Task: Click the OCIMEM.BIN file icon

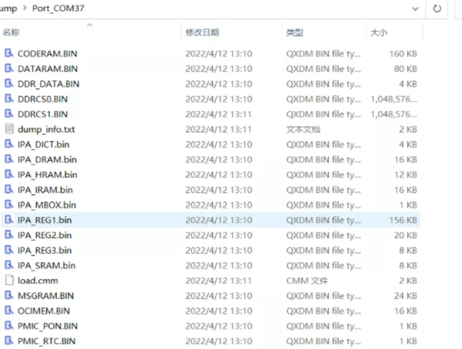Action: (9, 311)
